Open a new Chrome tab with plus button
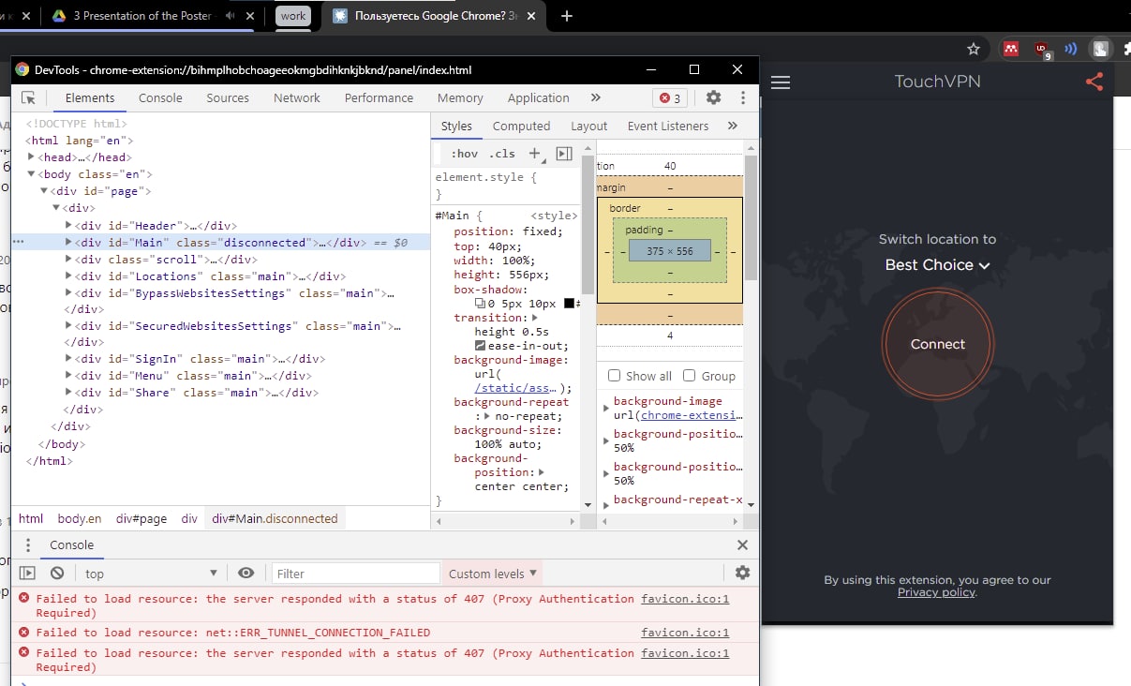 coord(566,16)
